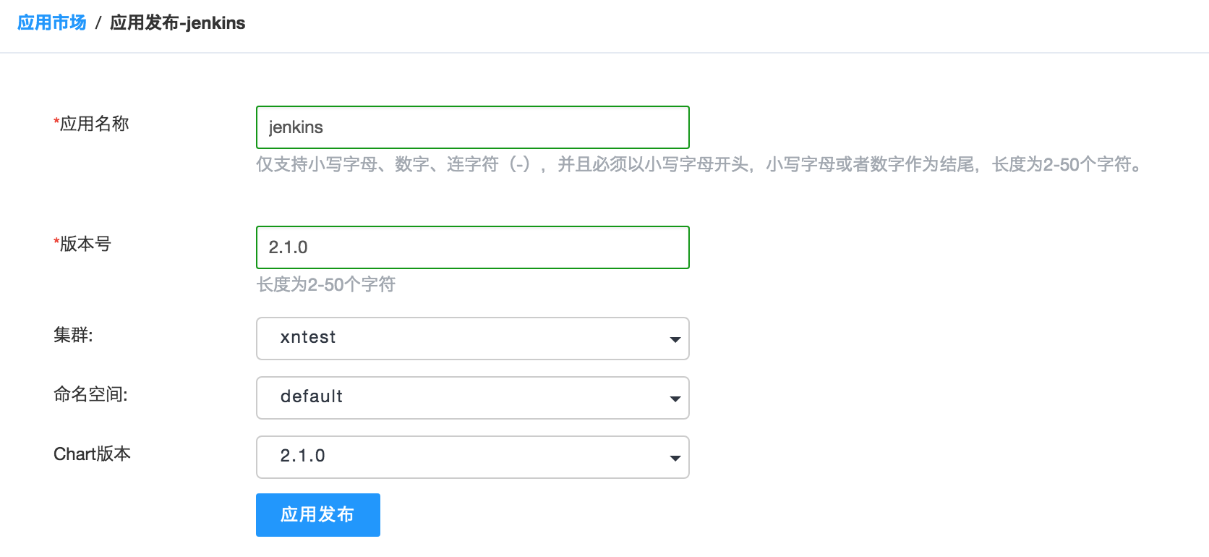1209x557 pixels.
Task: Click the 命名空间 namespace dropdown arrow
Action: 674,398
